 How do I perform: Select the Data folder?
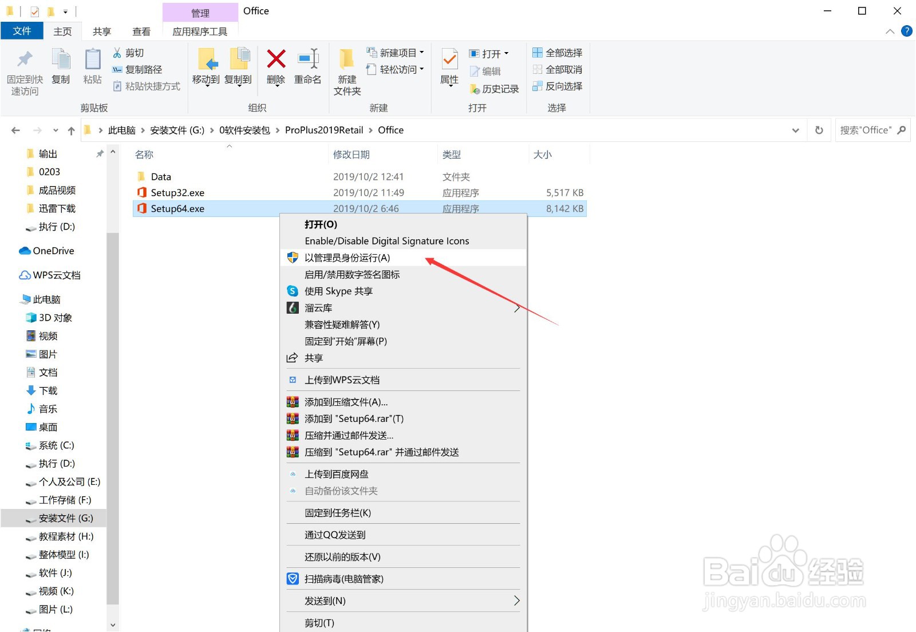[161, 177]
